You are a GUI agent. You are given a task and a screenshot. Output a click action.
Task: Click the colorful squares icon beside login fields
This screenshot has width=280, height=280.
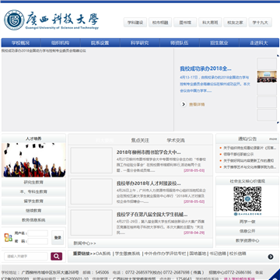tap(9, 237)
